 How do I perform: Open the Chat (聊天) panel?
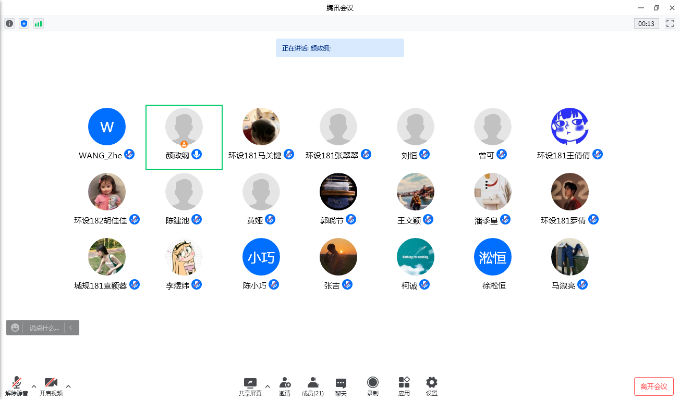[x=341, y=386]
